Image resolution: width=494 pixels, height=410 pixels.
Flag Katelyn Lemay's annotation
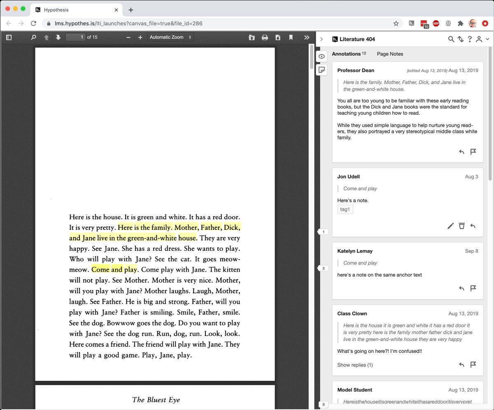(473, 288)
